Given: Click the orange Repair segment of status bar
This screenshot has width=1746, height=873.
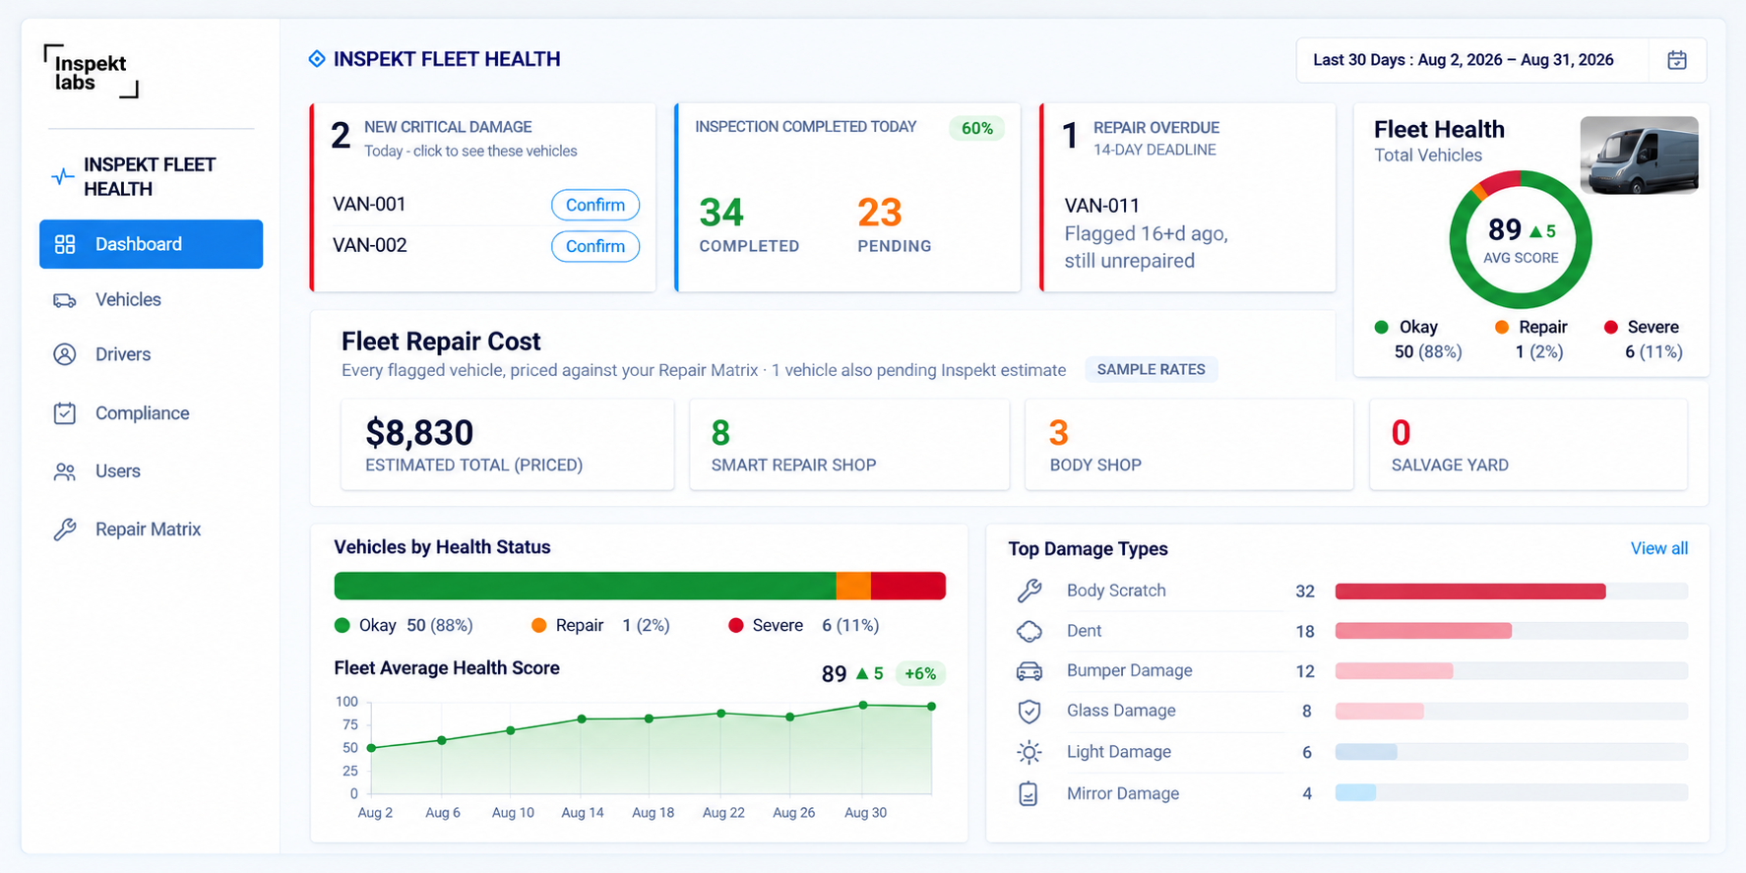Looking at the screenshot, I should tap(854, 586).
